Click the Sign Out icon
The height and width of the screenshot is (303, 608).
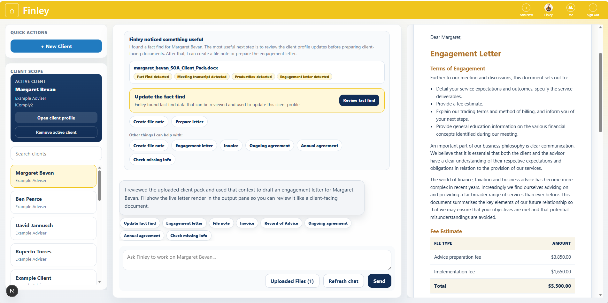point(593,8)
